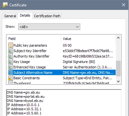Viewport: 129px width, 116px height.
Task: Click the value starting 'e53ddcf78bdea47f'
Action: 88,51
